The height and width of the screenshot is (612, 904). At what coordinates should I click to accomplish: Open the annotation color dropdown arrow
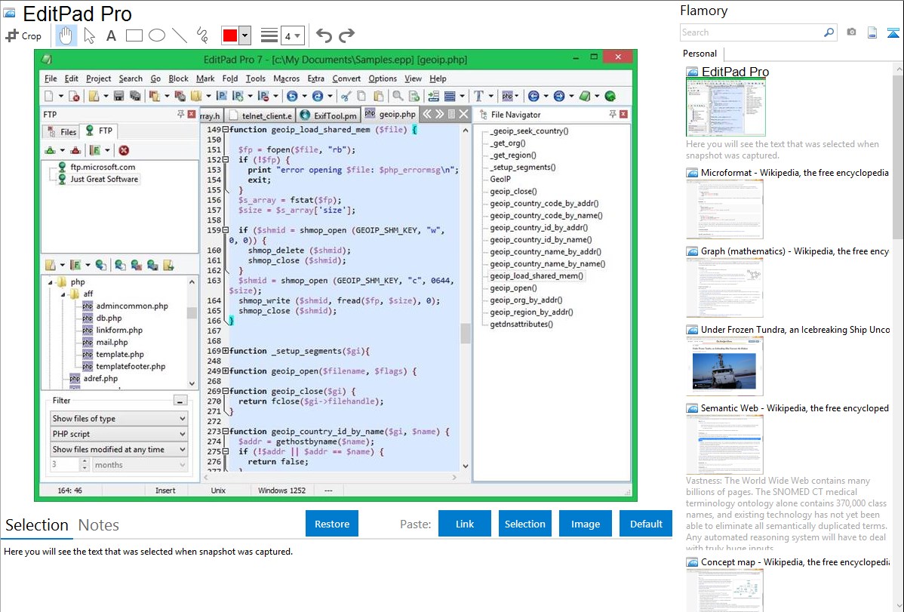[245, 35]
